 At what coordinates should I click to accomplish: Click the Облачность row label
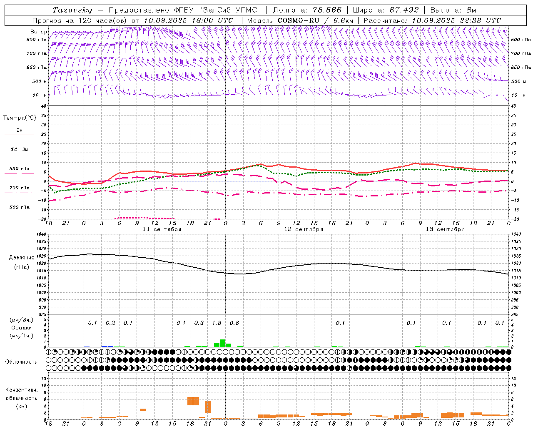point(21,362)
